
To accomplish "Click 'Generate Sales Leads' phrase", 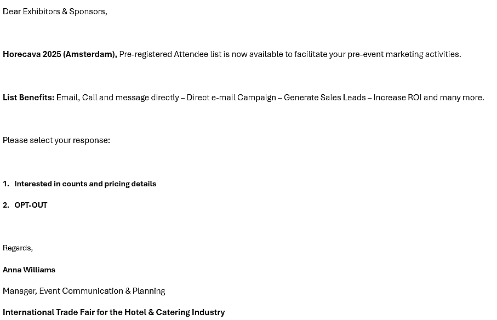I will coord(325,98).
